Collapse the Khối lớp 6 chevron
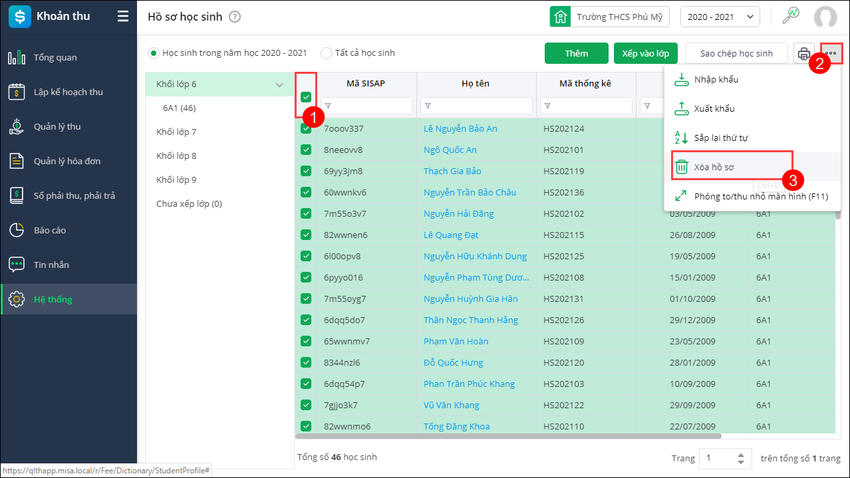850x478 pixels. 279,84
